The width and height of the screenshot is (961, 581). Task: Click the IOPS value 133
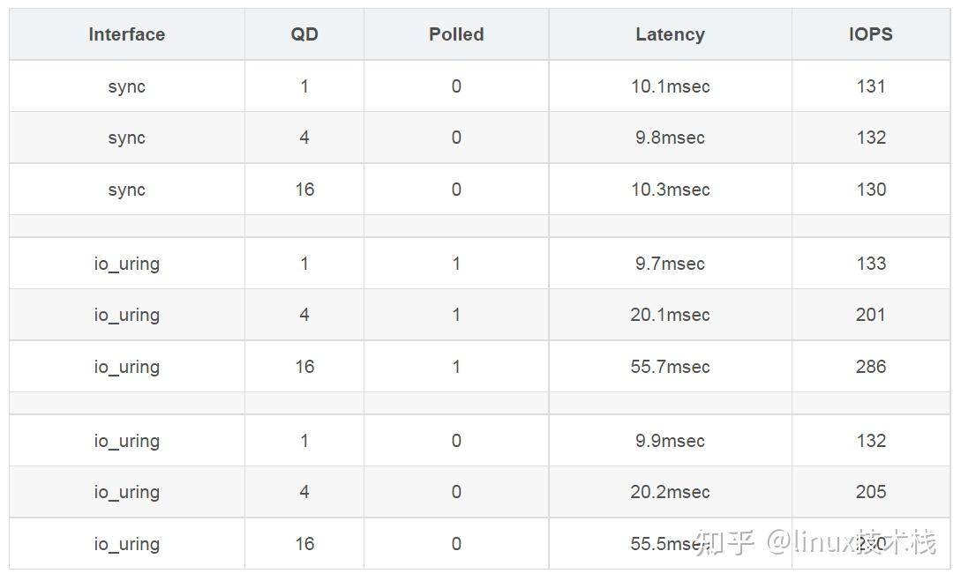[870, 264]
